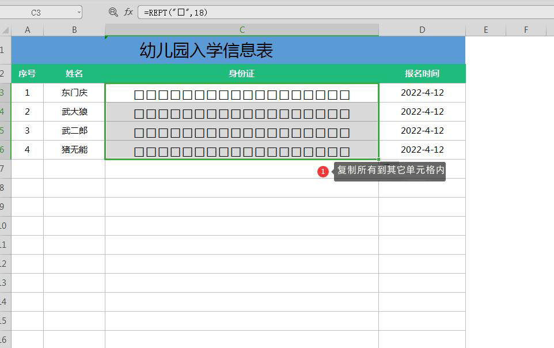Open the fx insert function dialog
Screen dimensions: 554x348
point(128,12)
